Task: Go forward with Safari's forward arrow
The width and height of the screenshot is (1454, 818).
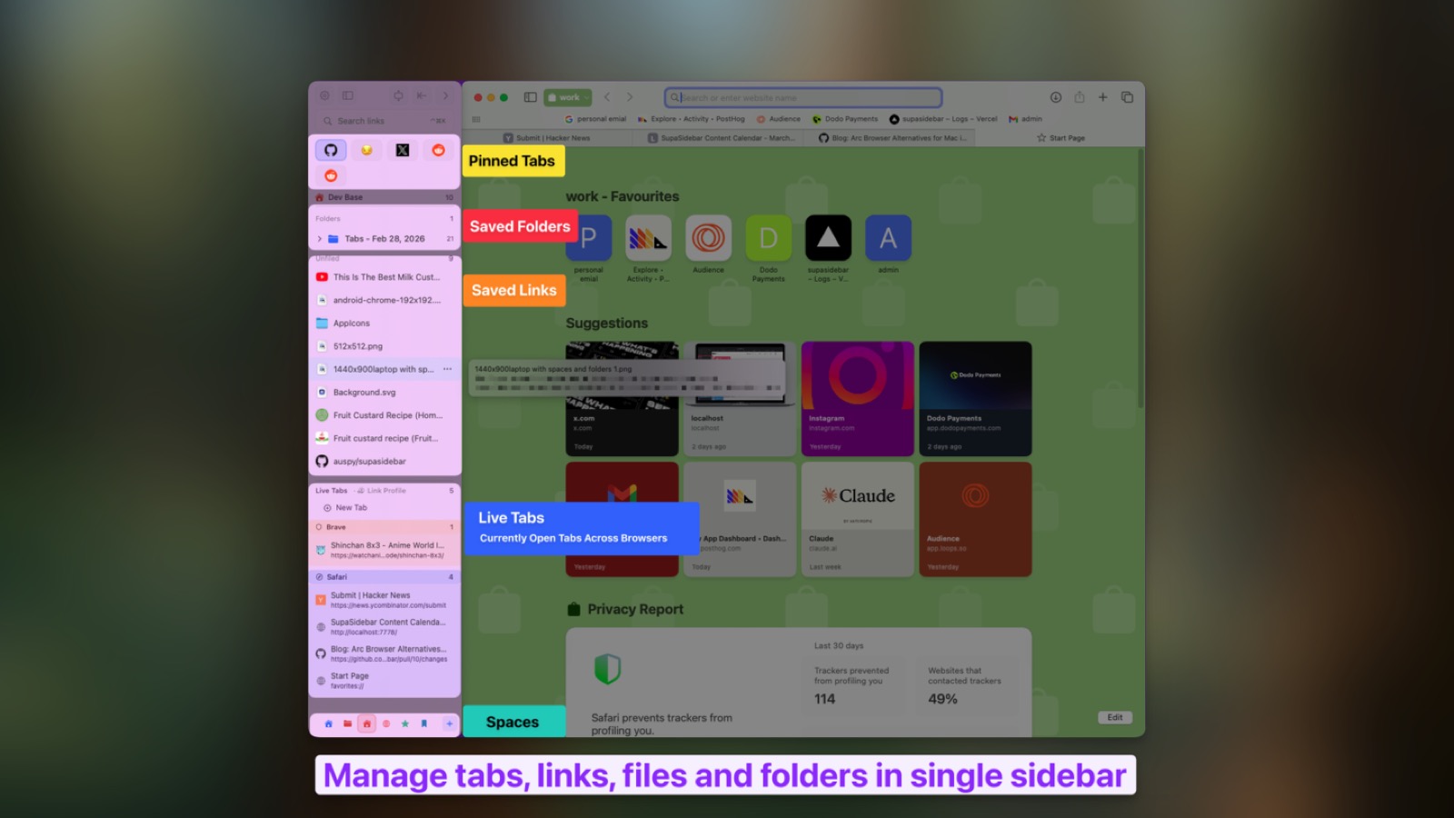Action: point(629,97)
